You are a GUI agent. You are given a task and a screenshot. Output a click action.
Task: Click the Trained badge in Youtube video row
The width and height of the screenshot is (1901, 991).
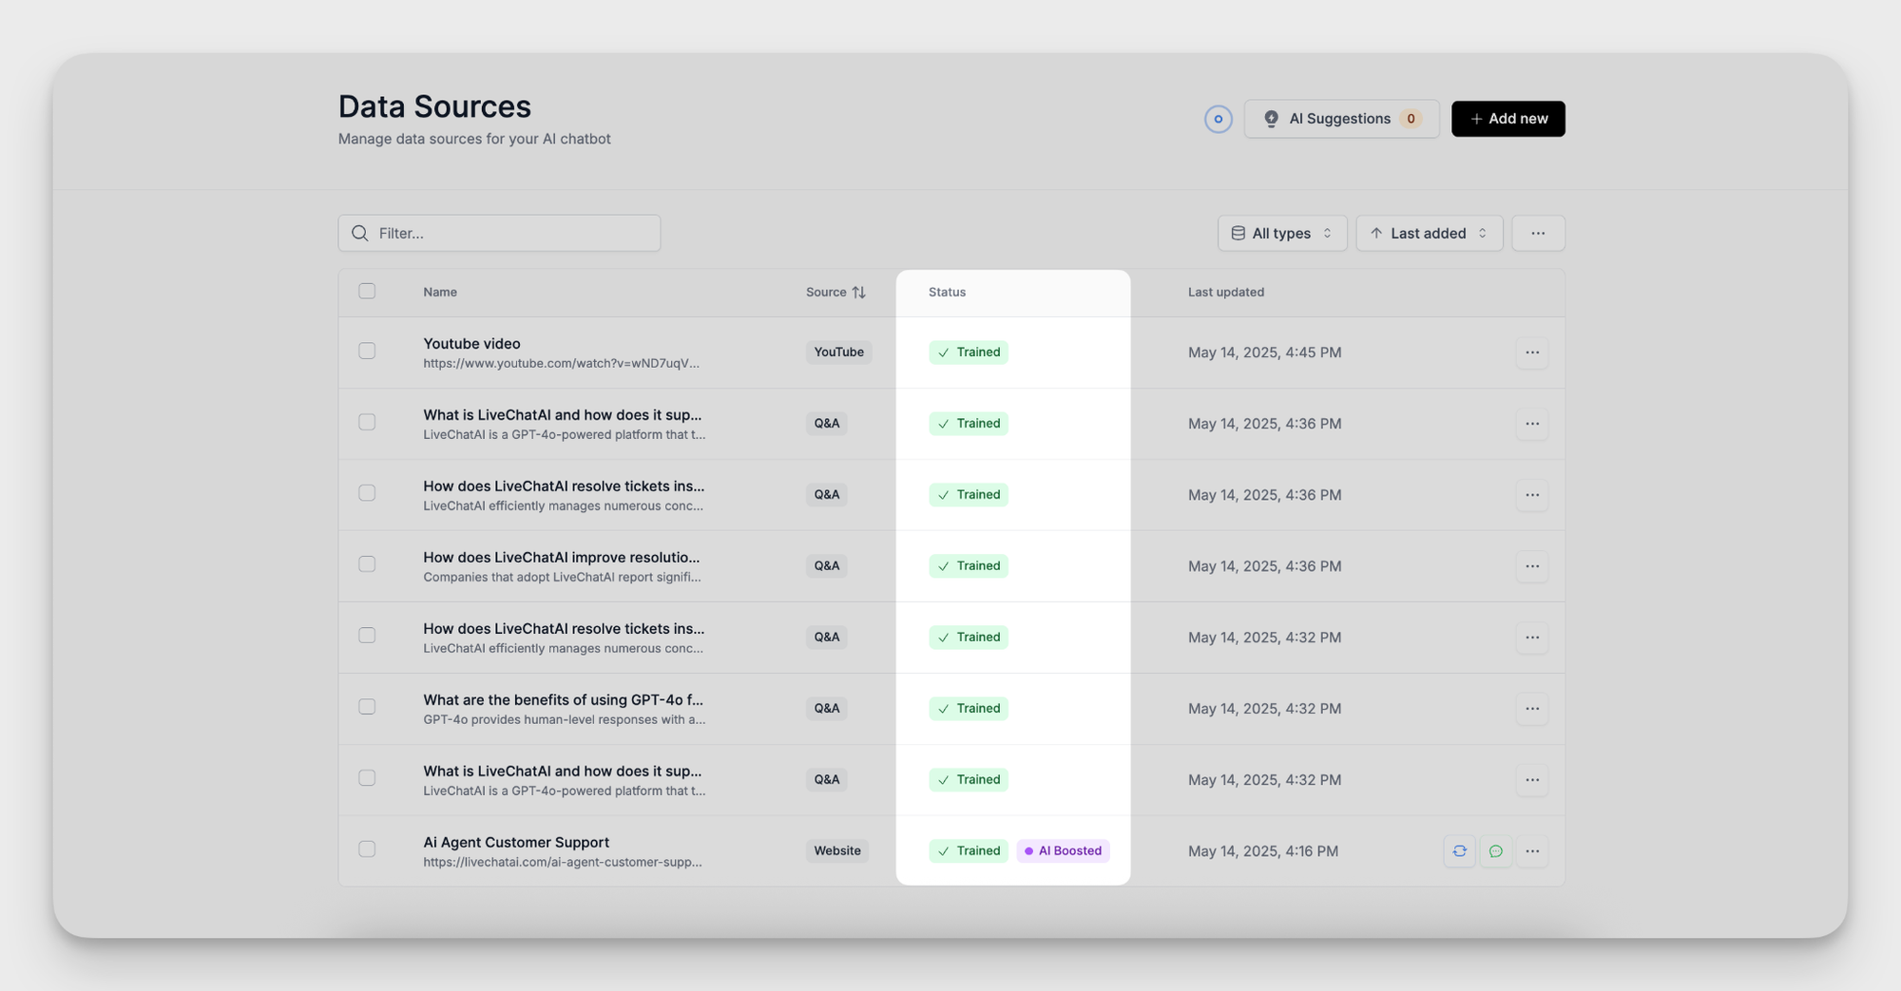pyautogui.click(x=969, y=353)
